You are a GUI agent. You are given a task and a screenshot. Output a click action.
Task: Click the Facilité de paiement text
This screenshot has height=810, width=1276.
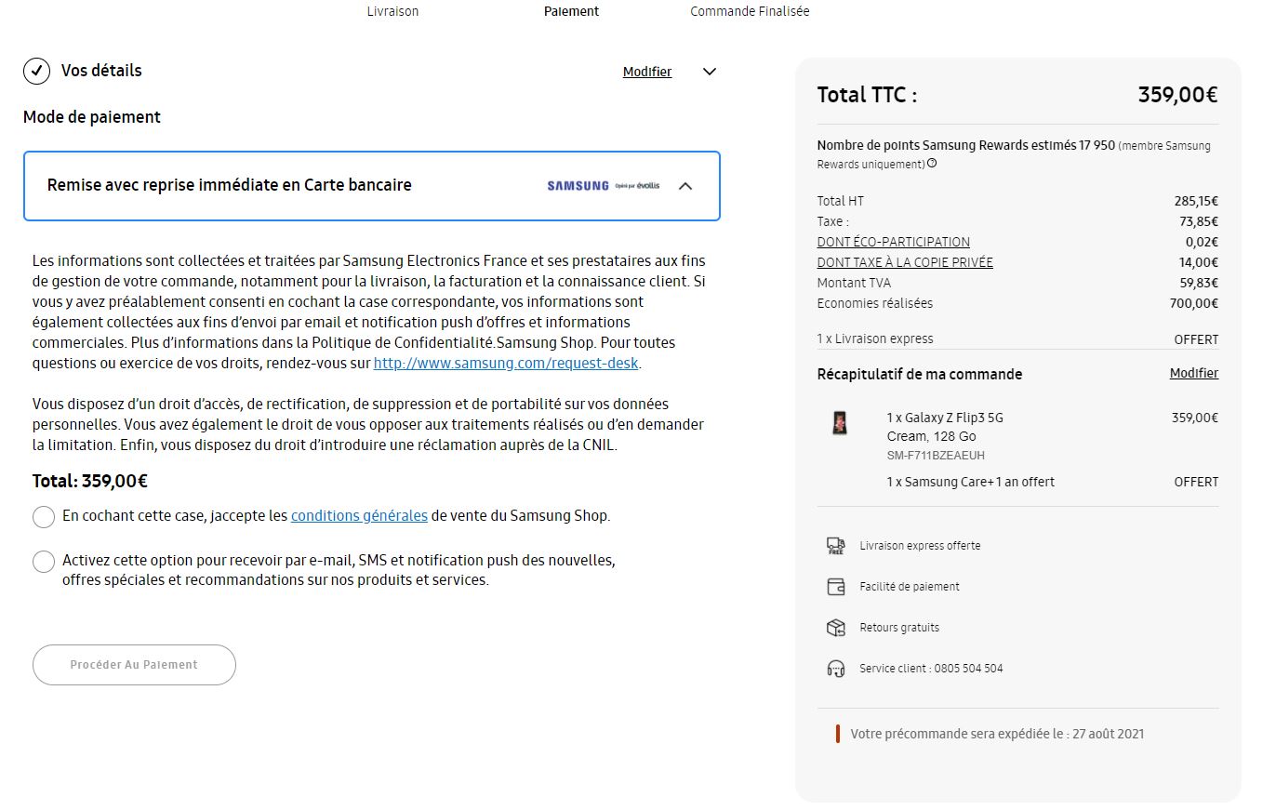pos(910,587)
